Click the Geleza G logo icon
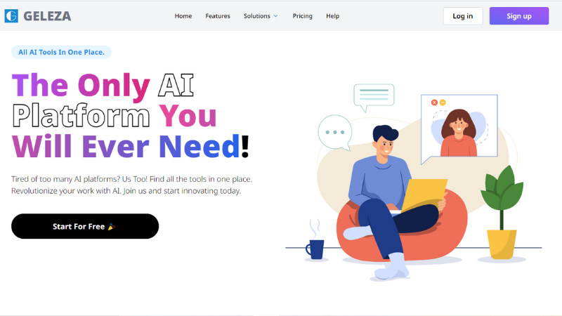Screen dimensions: 562x316 click(x=11, y=15)
